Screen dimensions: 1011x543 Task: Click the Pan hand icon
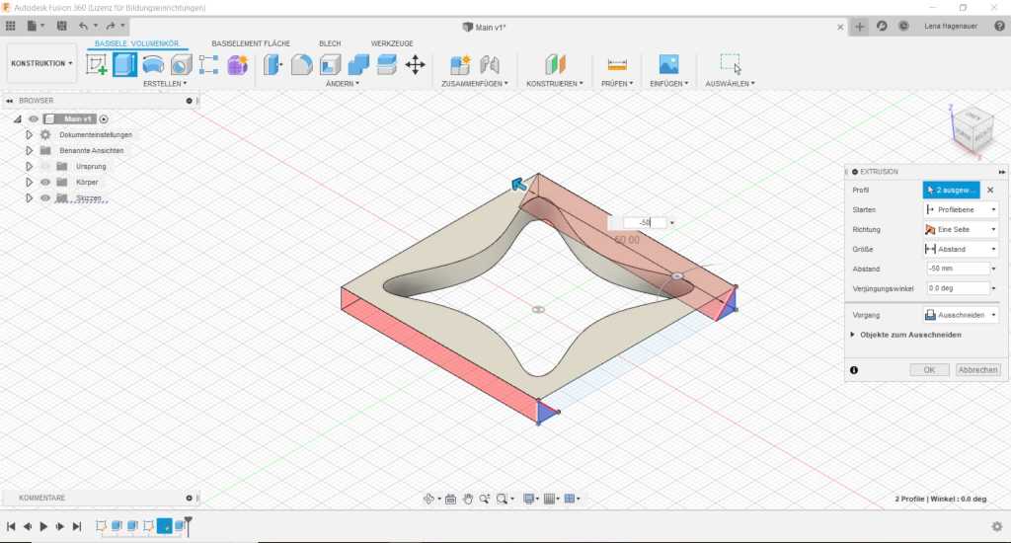(x=467, y=499)
